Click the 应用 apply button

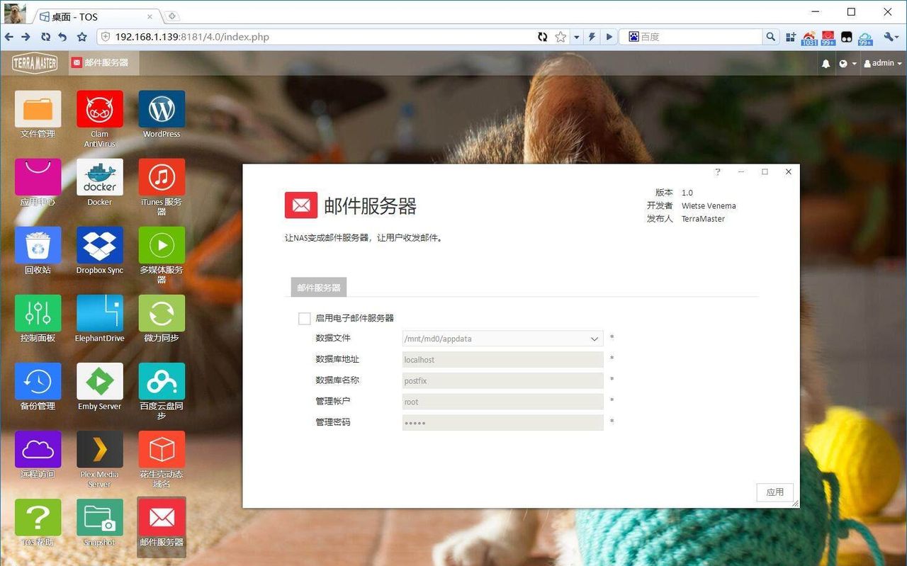[x=774, y=492]
